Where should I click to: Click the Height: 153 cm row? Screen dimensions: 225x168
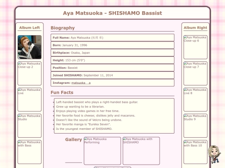(x=112, y=60)
